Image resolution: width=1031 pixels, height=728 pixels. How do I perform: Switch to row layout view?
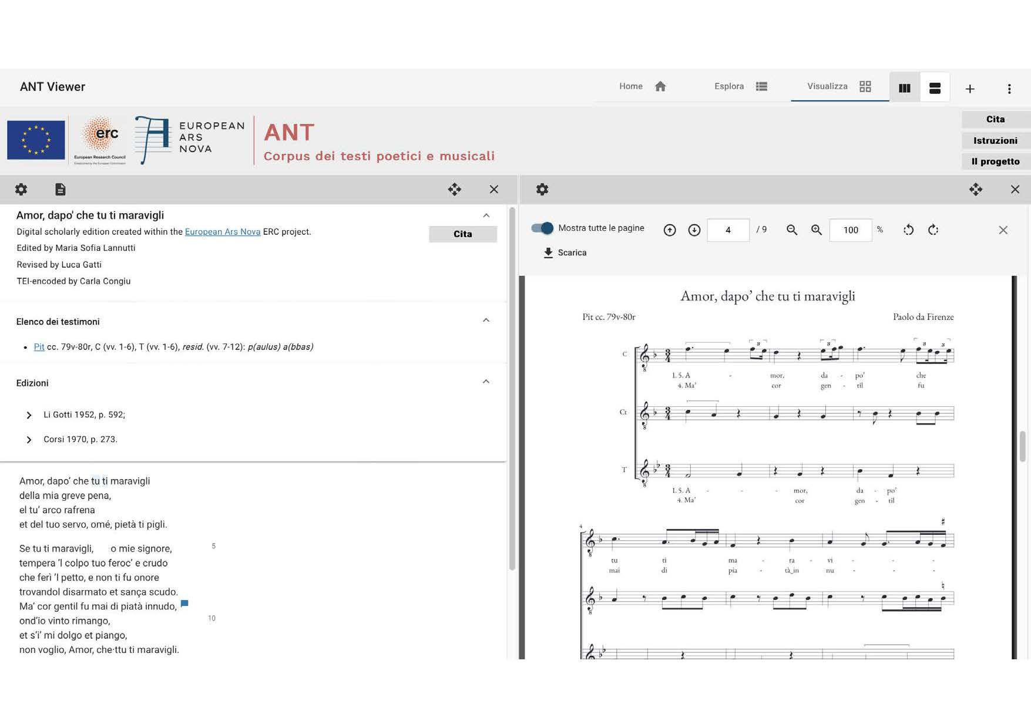(x=935, y=88)
